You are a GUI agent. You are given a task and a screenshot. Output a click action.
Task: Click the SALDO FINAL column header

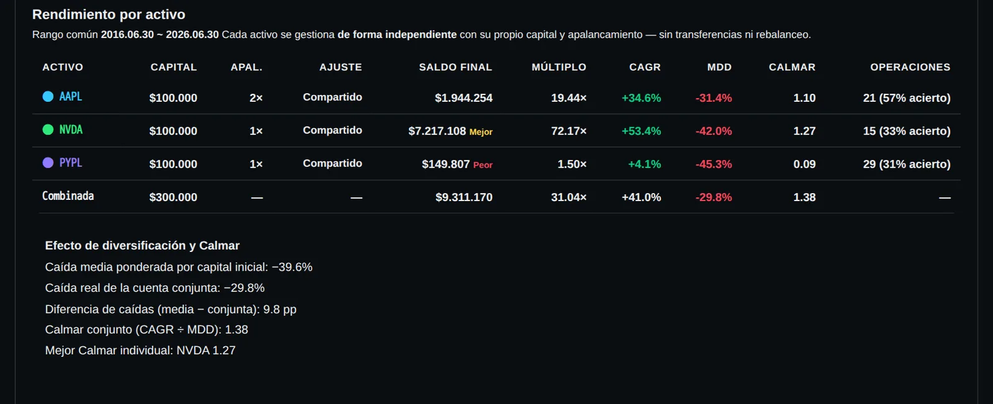coord(456,67)
